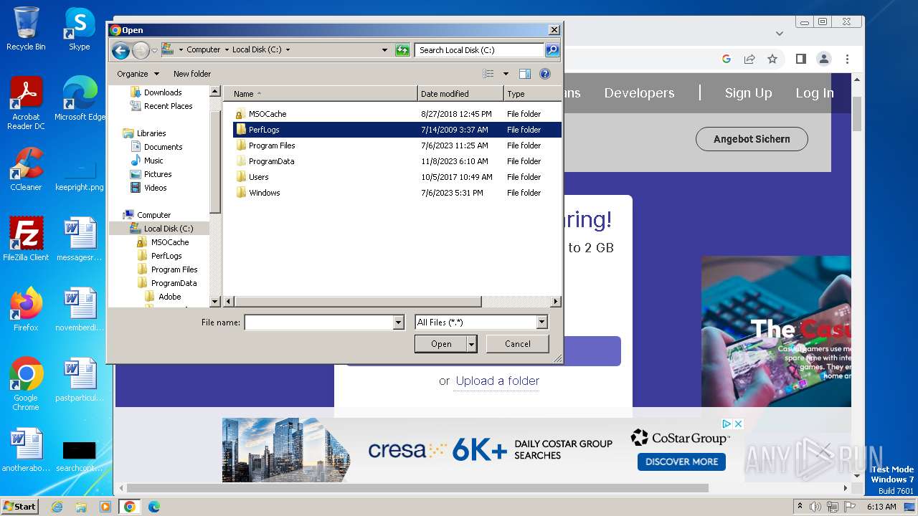The height and width of the screenshot is (516, 918).
Task: Open Acrobat Reader DC desktop icon
Action: point(26,104)
